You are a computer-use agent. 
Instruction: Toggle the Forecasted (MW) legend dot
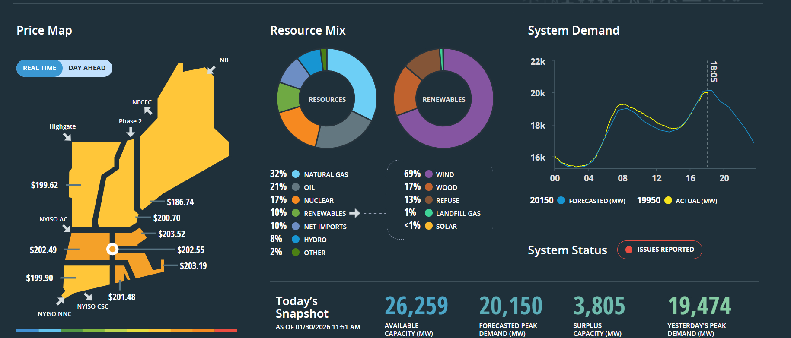click(x=561, y=201)
